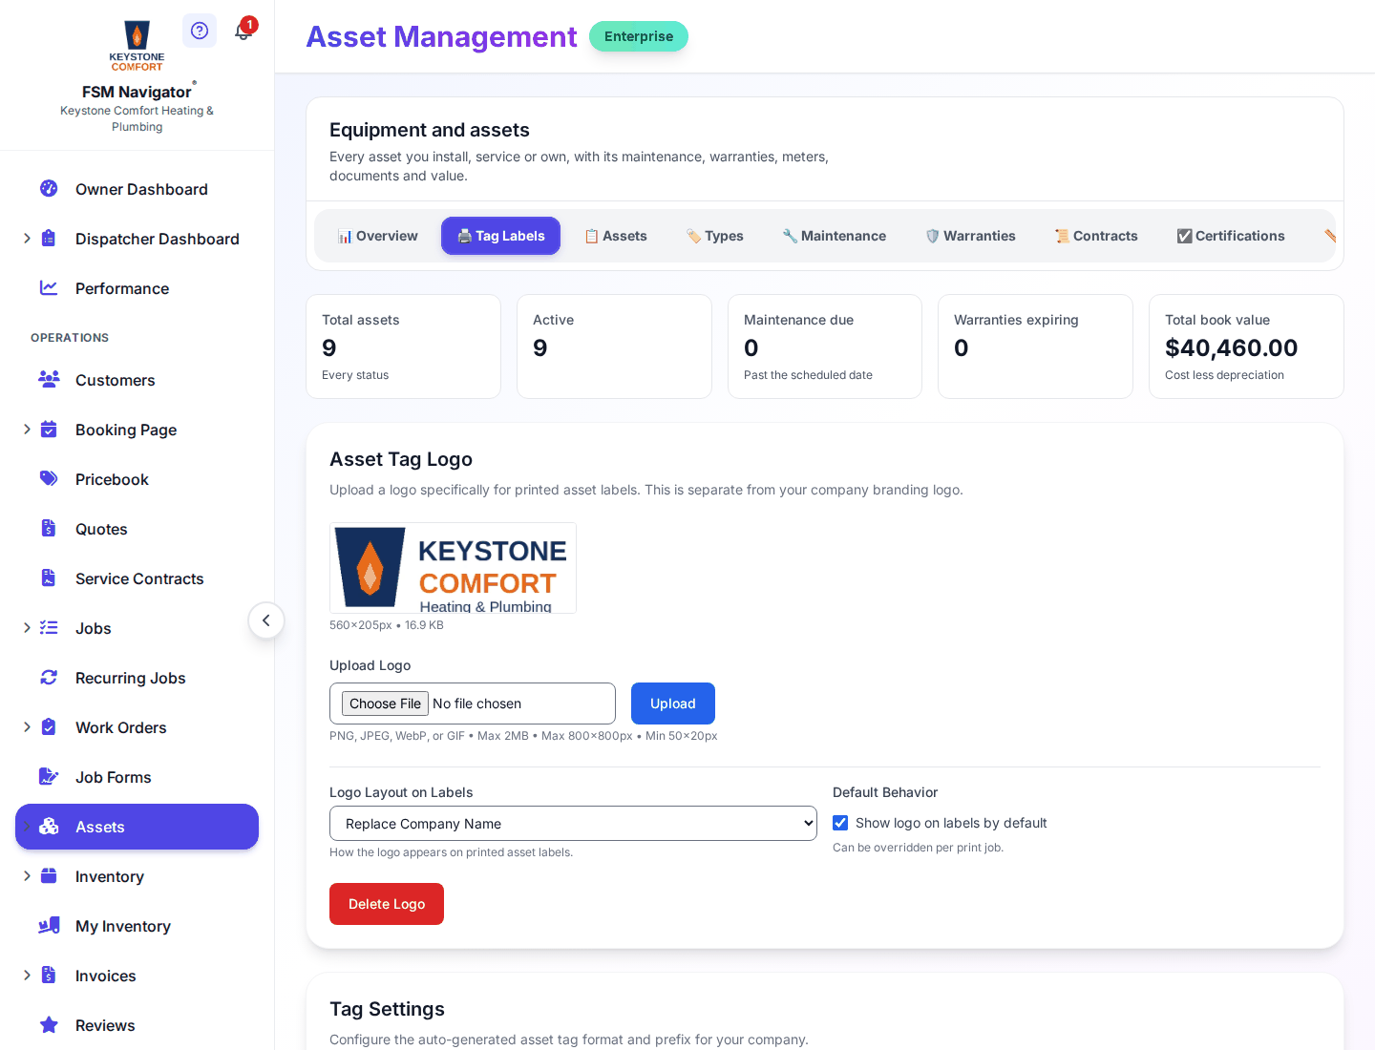Expand the Booking Page submenu chevron

click(27, 430)
